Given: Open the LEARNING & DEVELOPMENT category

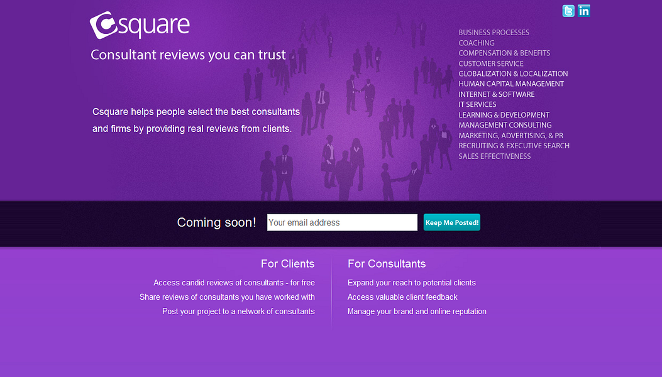Looking at the screenshot, I should coord(504,114).
